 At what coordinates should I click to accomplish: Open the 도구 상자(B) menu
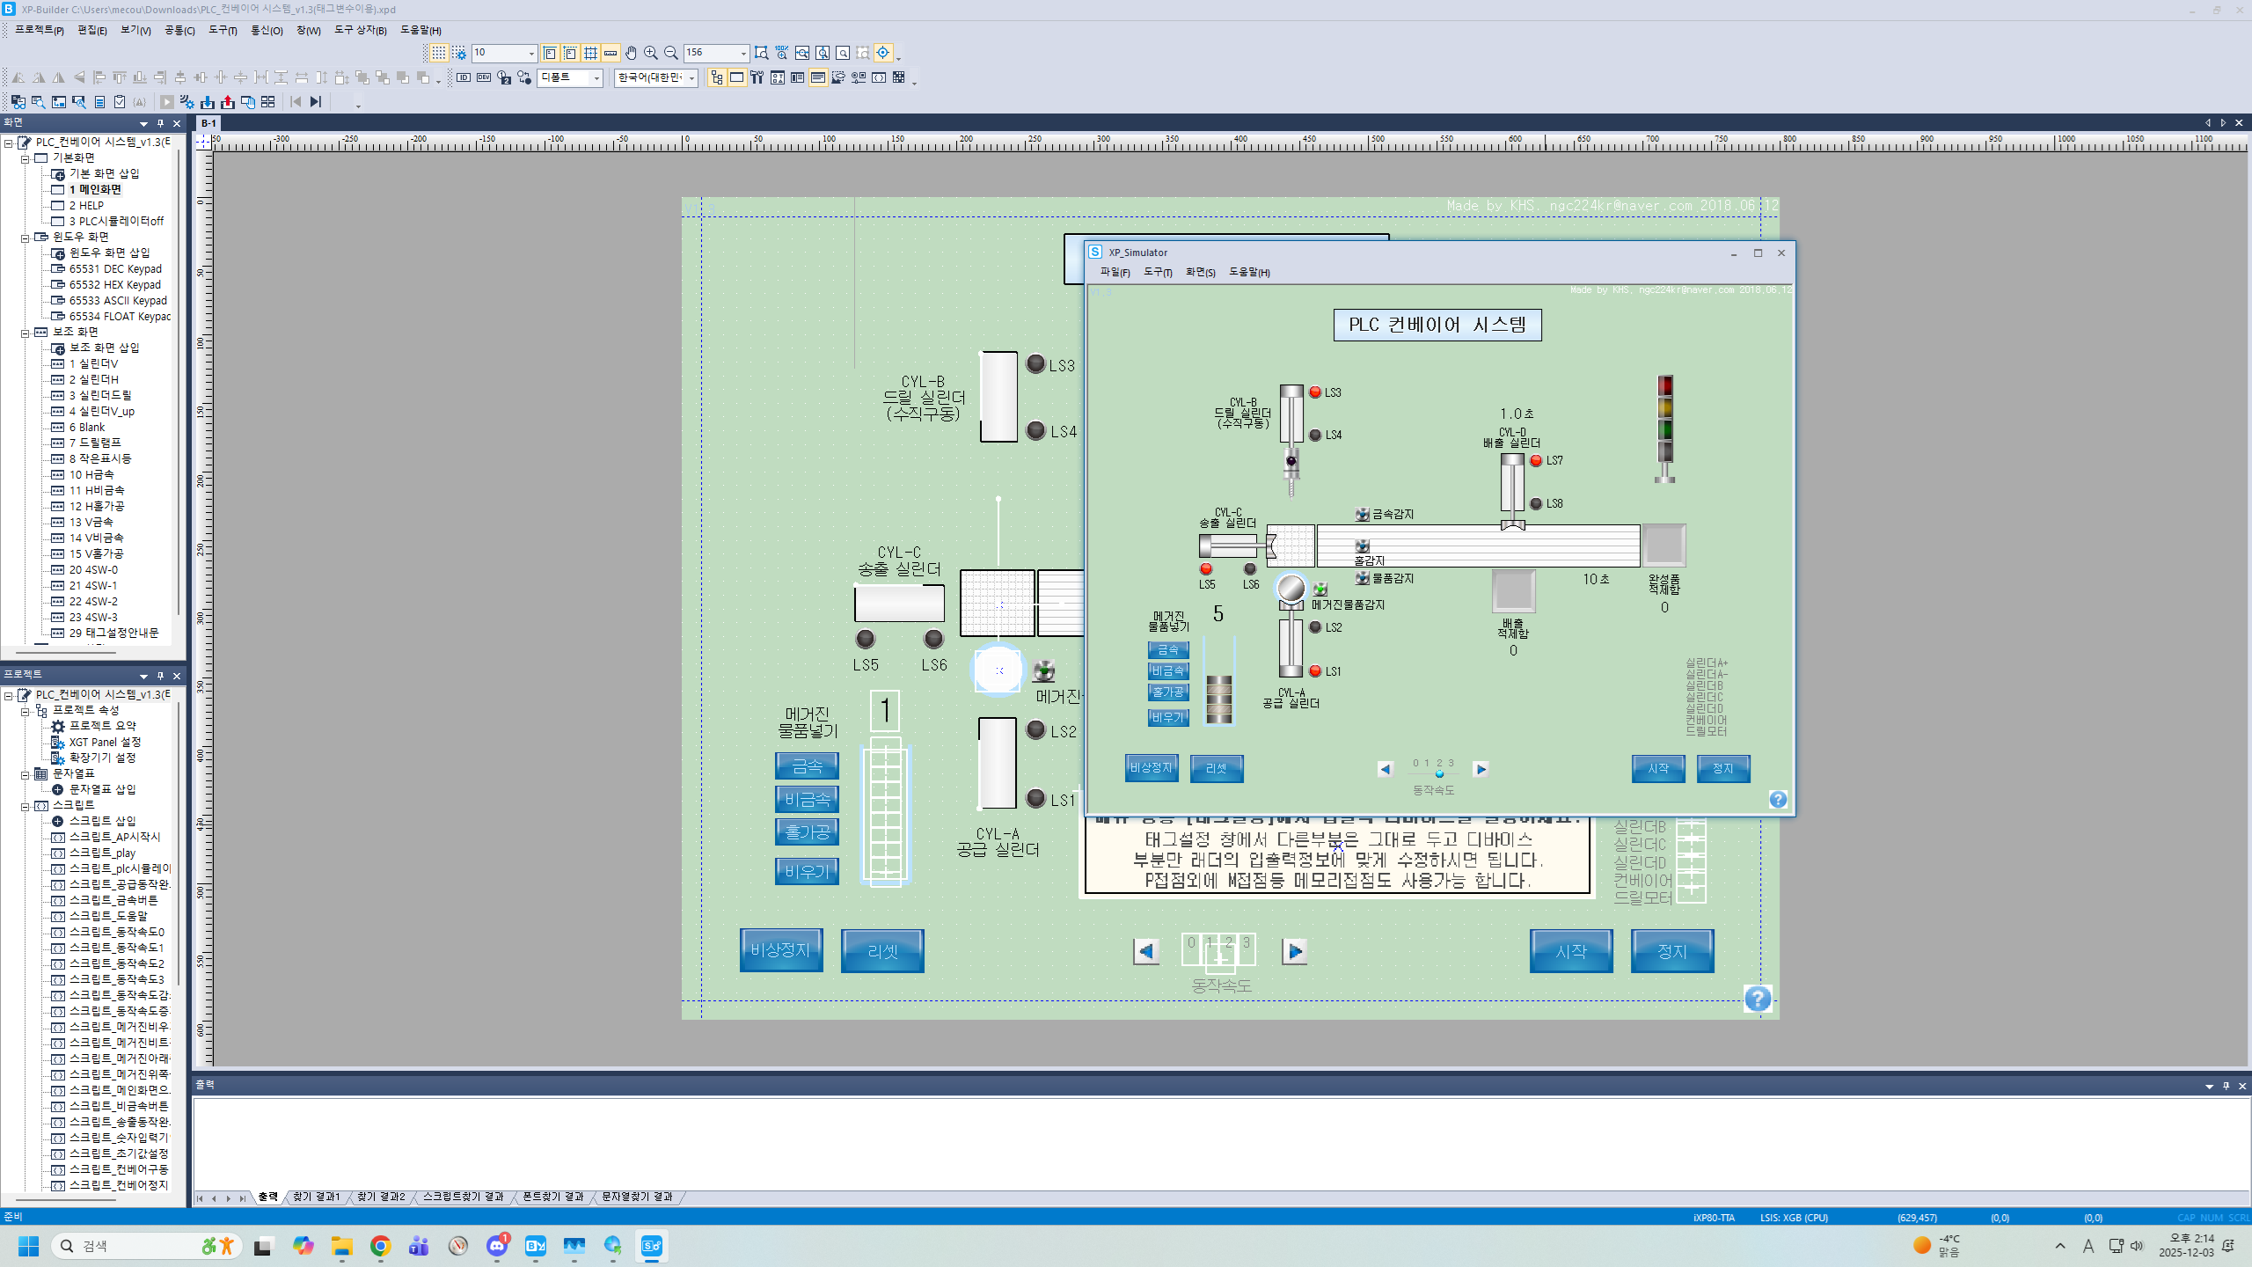point(360,30)
